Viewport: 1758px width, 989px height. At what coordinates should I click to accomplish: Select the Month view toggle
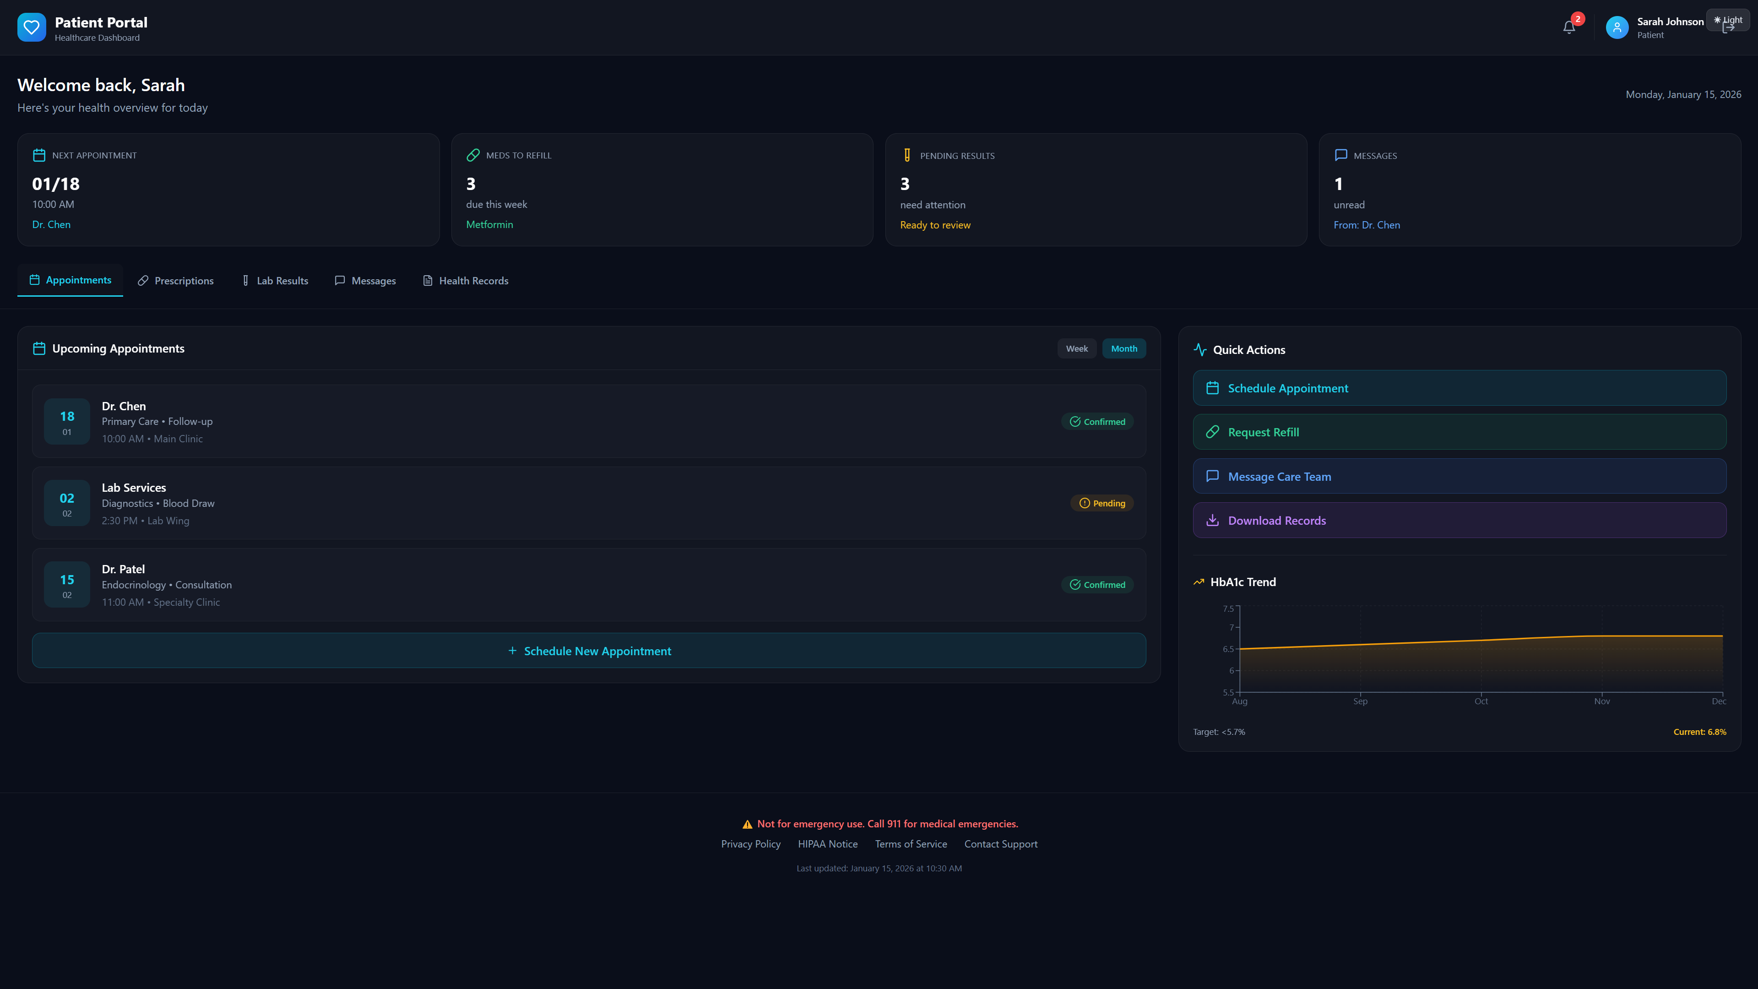pyautogui.click(x=1123, y=348)
